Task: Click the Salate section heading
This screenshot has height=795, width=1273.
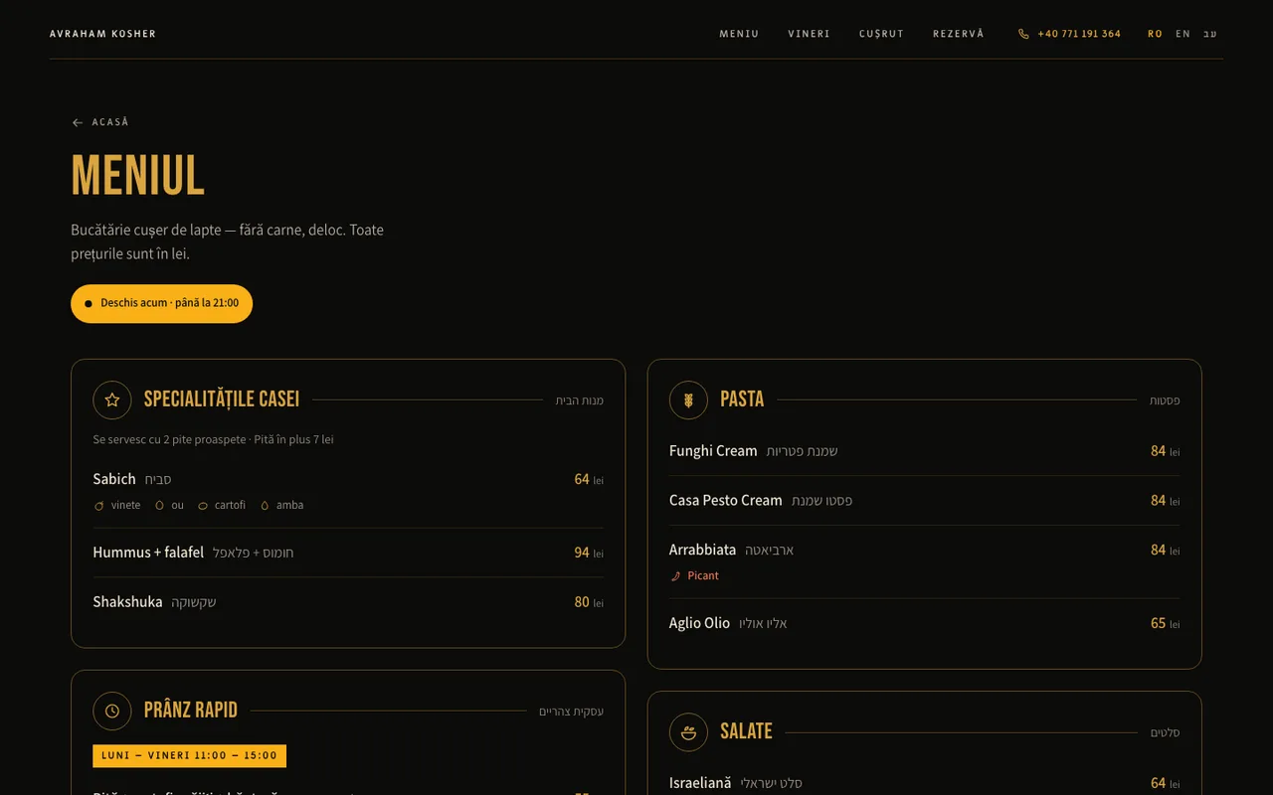Action: (746, 731)
